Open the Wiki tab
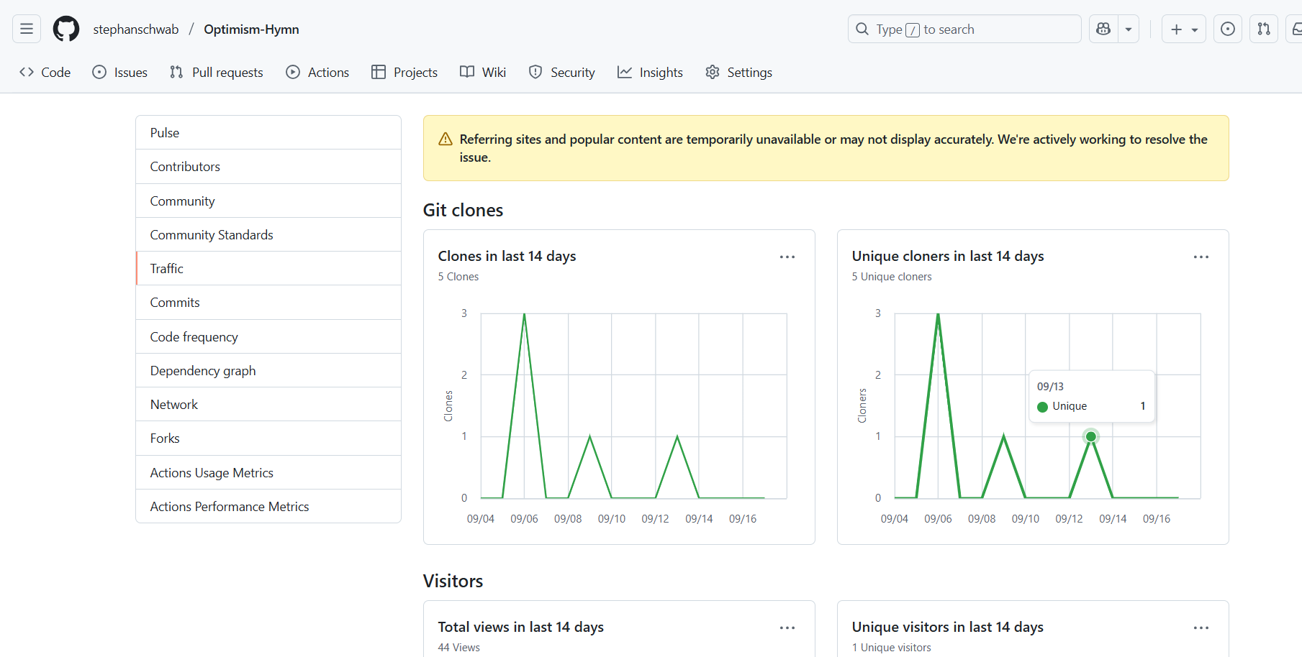Viewport: 1302px width, 657px height. 483,73
